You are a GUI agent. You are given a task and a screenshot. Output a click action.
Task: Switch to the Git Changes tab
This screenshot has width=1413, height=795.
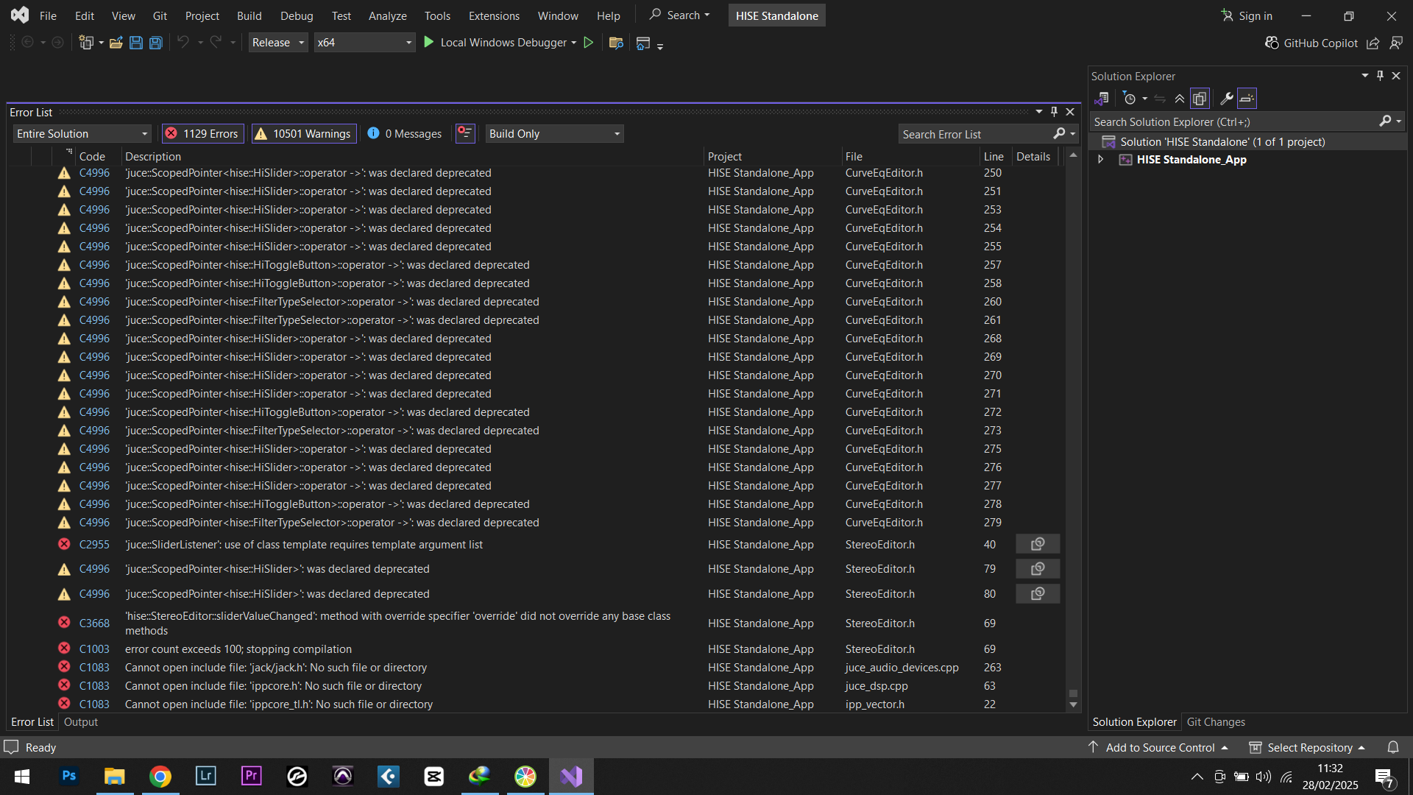(x=1216, y=722)
